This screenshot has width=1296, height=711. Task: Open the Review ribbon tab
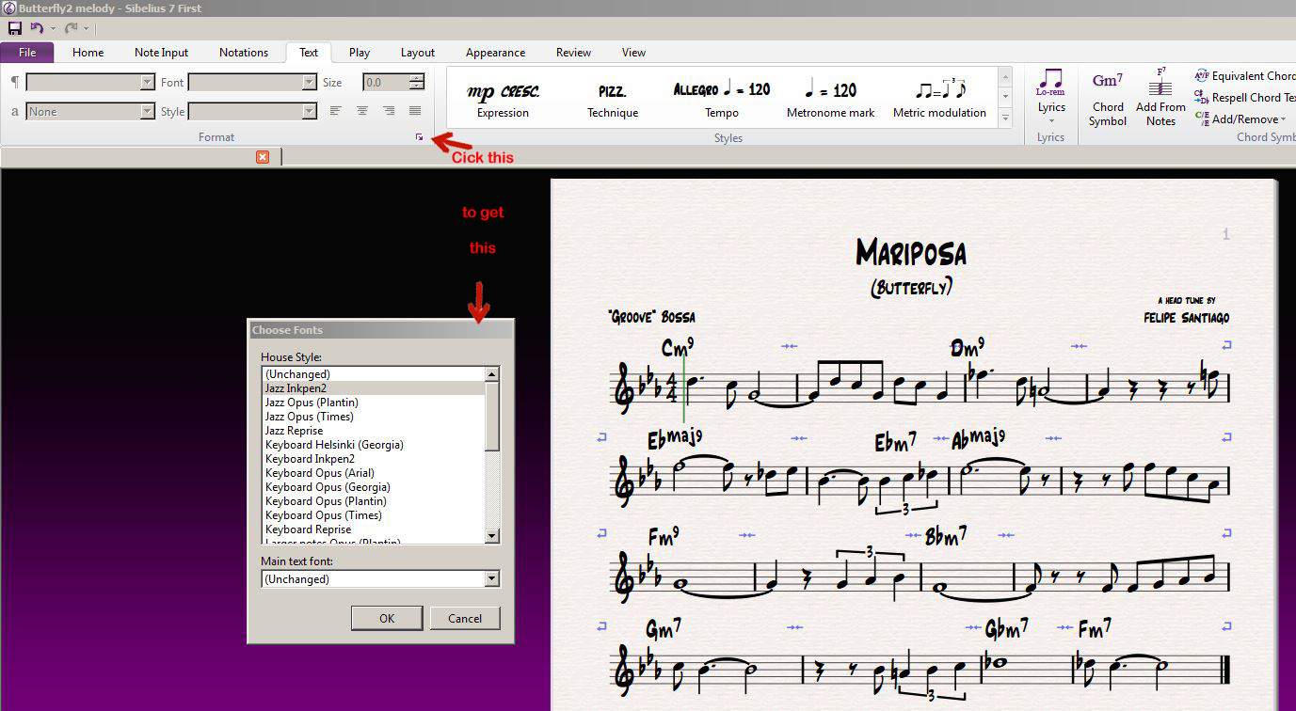[x=573, y=53]
